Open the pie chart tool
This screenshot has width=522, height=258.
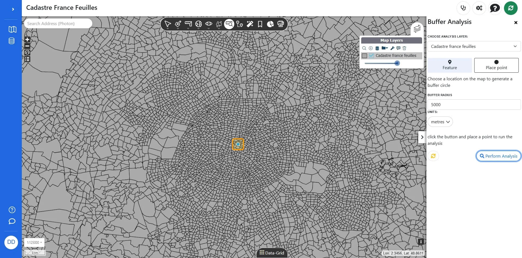coord(270,24)
